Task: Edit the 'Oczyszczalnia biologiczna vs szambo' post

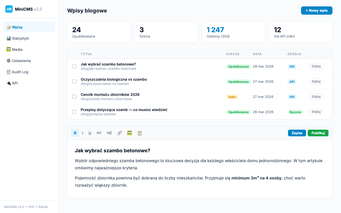Action: coord(316,81)
